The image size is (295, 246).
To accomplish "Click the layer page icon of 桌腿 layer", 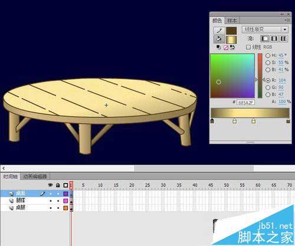I will pos(11,208).
